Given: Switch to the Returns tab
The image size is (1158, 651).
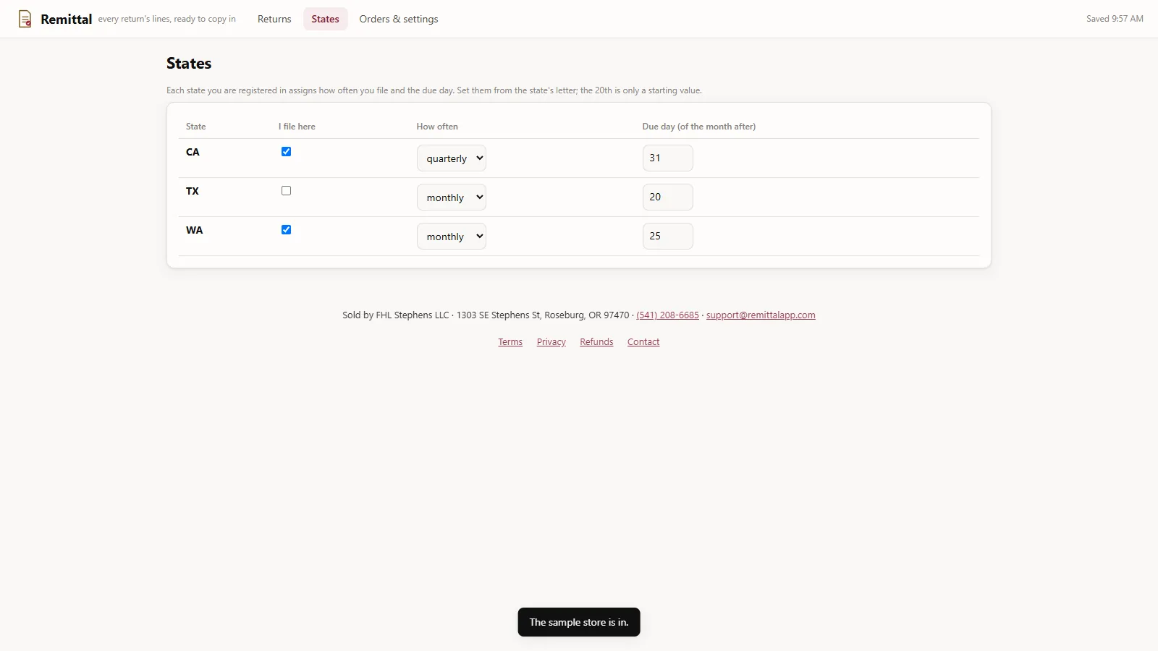Looking at the screenshot, I should tap(274, 19).
